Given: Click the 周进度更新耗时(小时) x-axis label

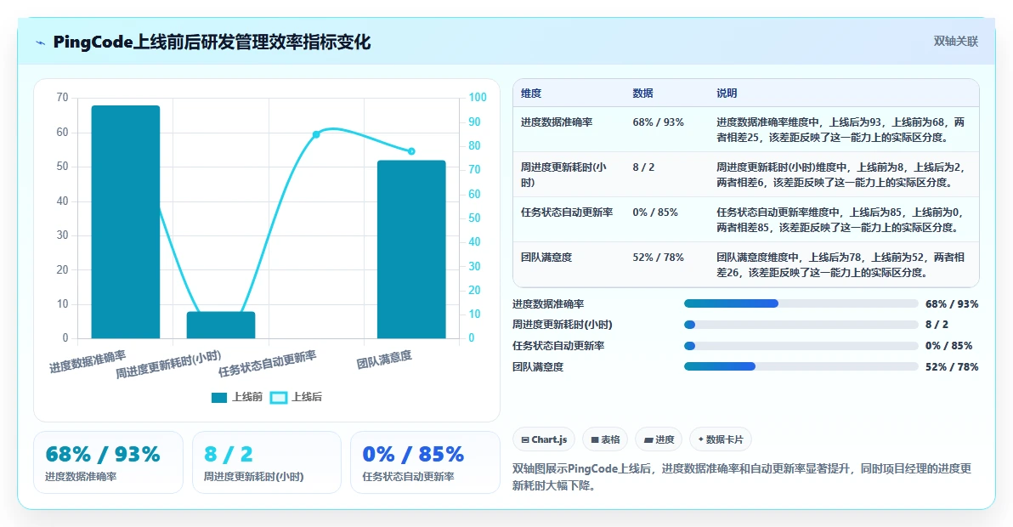Looking at the screenshot, I should click(168, 365).
